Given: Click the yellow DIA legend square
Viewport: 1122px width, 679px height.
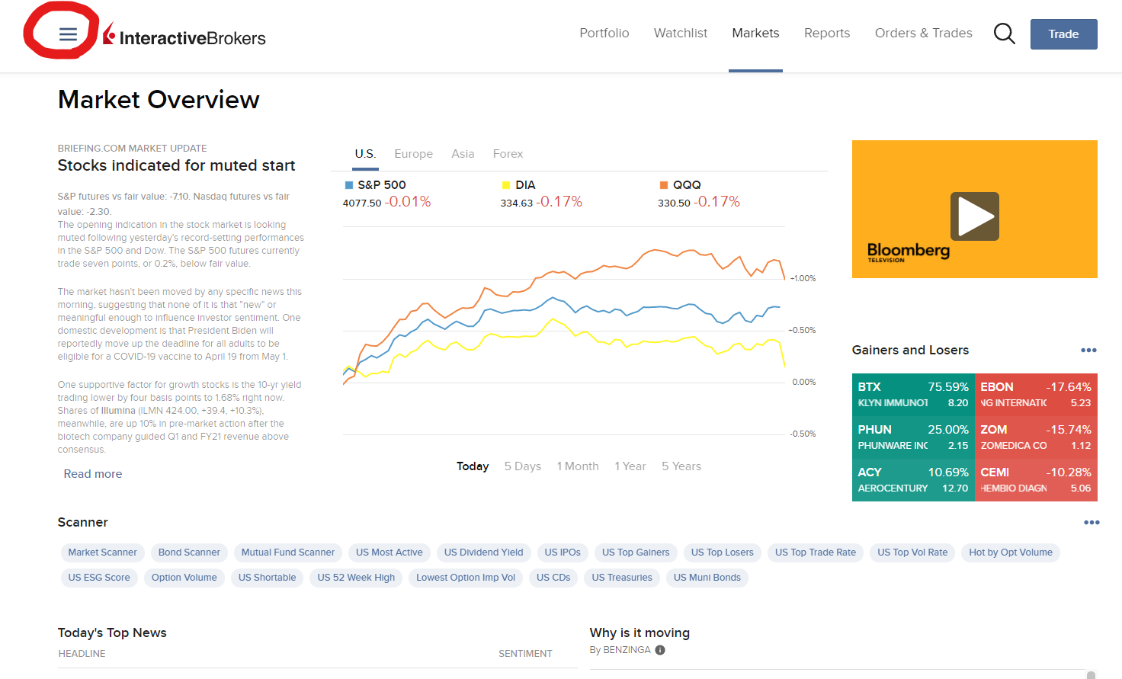Looking at the screenshot, I should (x=506, y=185).
